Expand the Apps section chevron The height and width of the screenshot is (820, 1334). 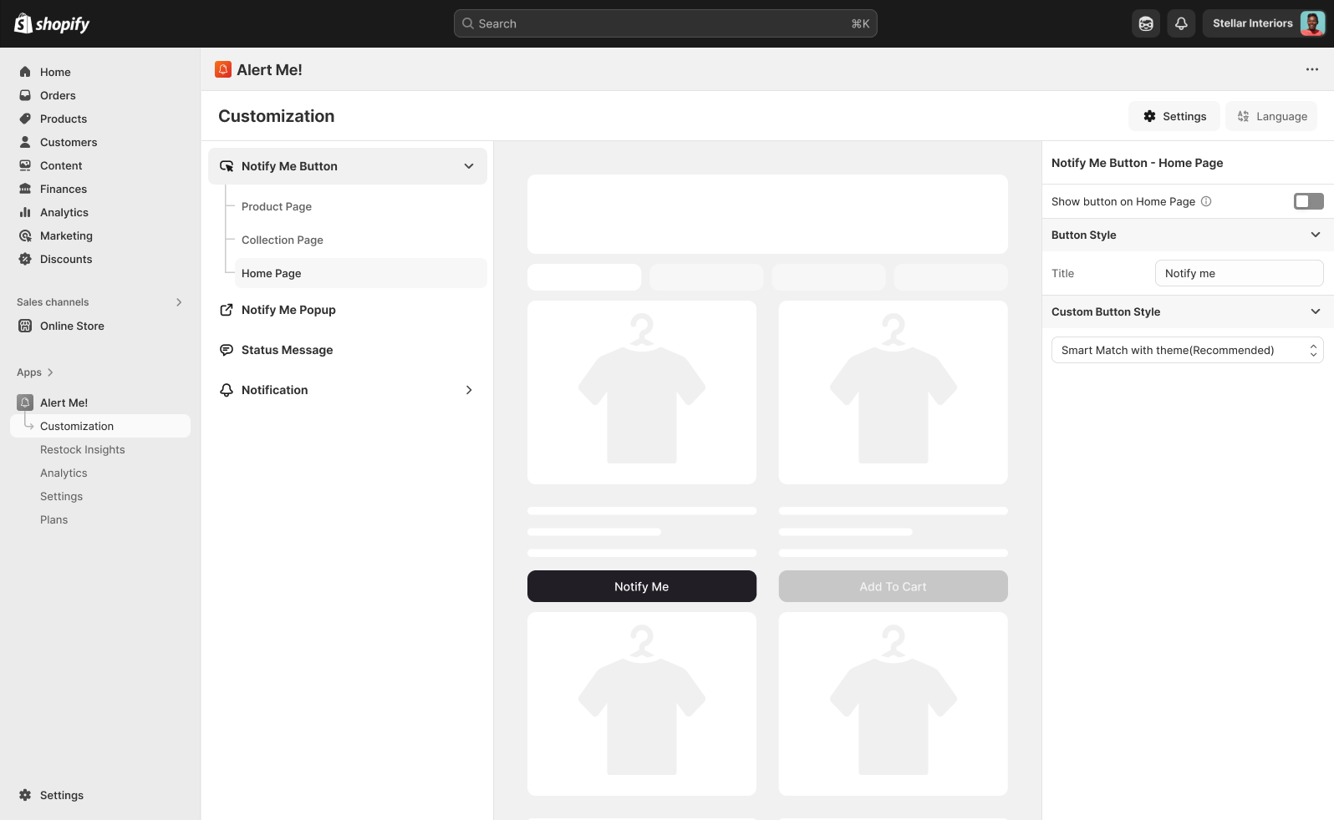click(x=50, y=372)
